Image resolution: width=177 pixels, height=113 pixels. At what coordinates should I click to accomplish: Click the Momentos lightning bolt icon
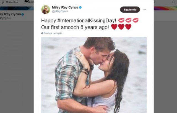click(x=2, y=2)
